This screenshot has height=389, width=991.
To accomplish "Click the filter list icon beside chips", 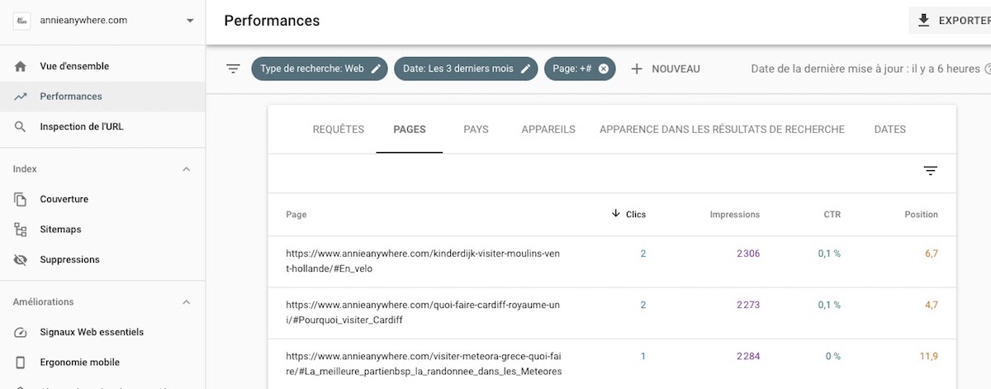I will tap(234, 69).
